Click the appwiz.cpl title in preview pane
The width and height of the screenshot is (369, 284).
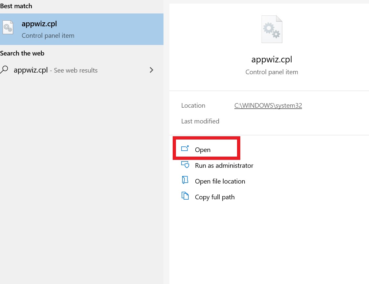point(271,59)
